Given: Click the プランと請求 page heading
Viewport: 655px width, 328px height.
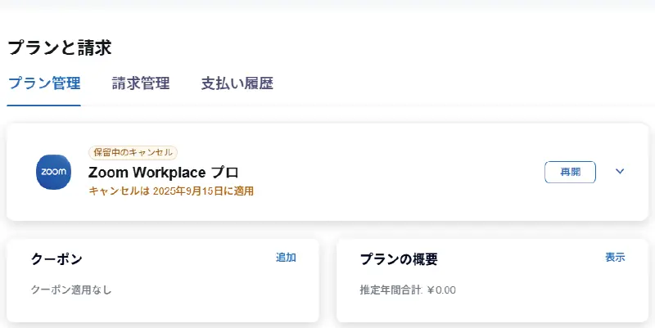Looking at the screenshot, I should tap(60, 47).
